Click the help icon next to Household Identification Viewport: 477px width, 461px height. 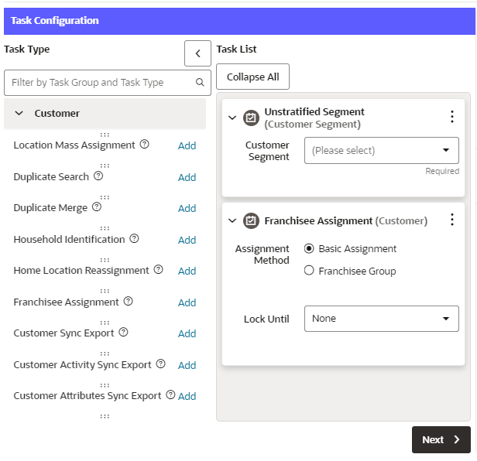[134, 238]
